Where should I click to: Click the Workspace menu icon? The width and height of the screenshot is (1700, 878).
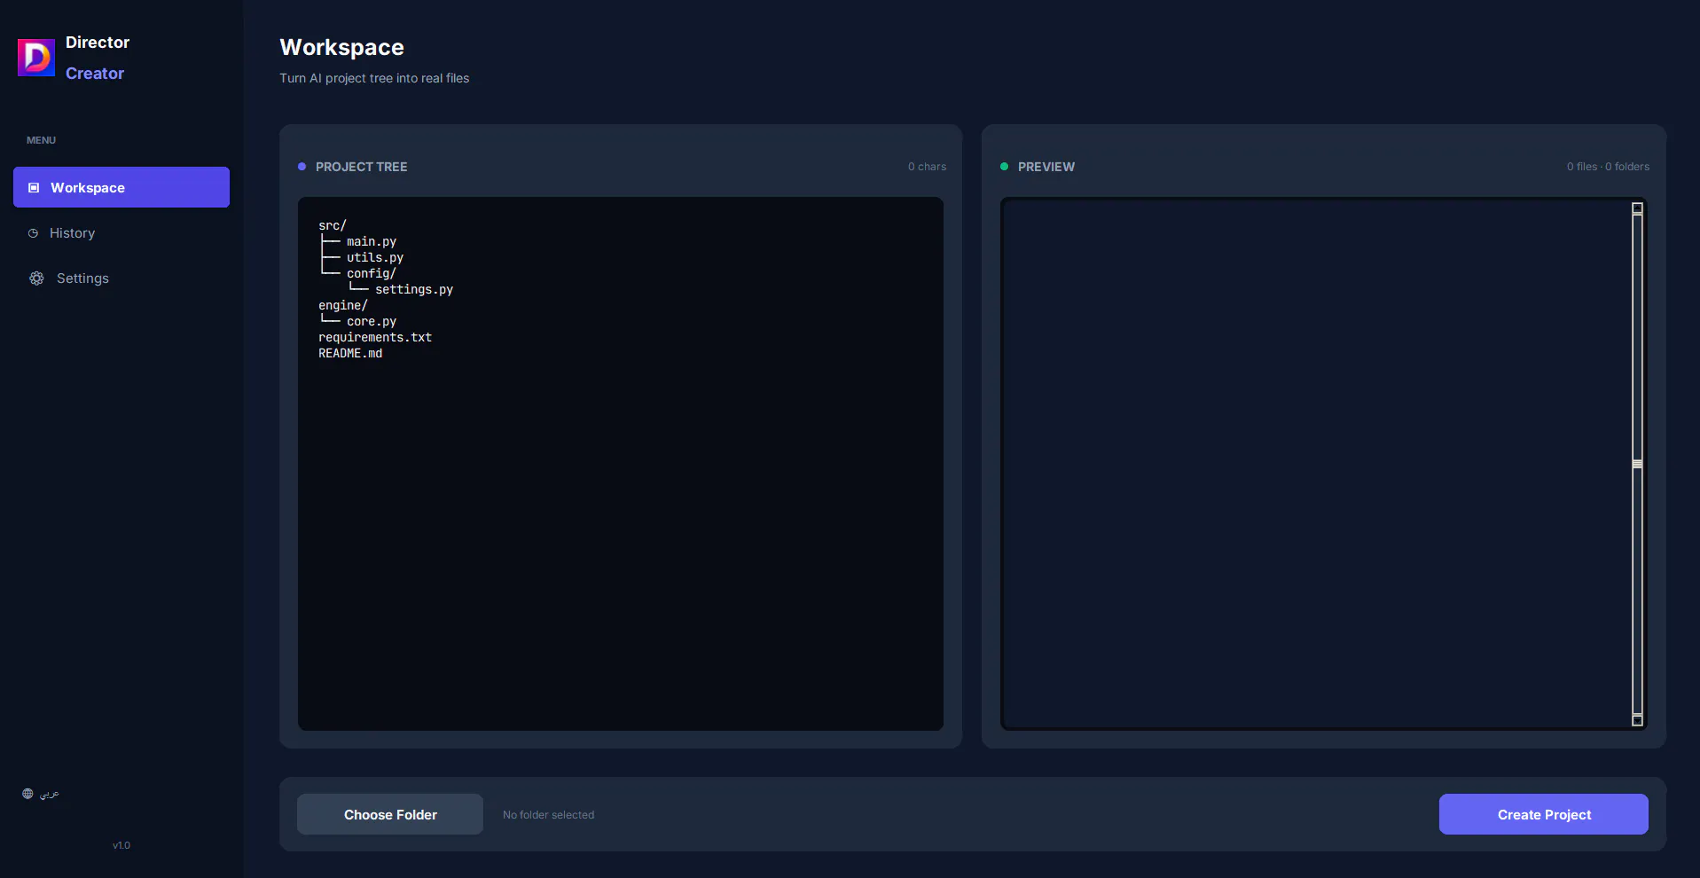34,188
